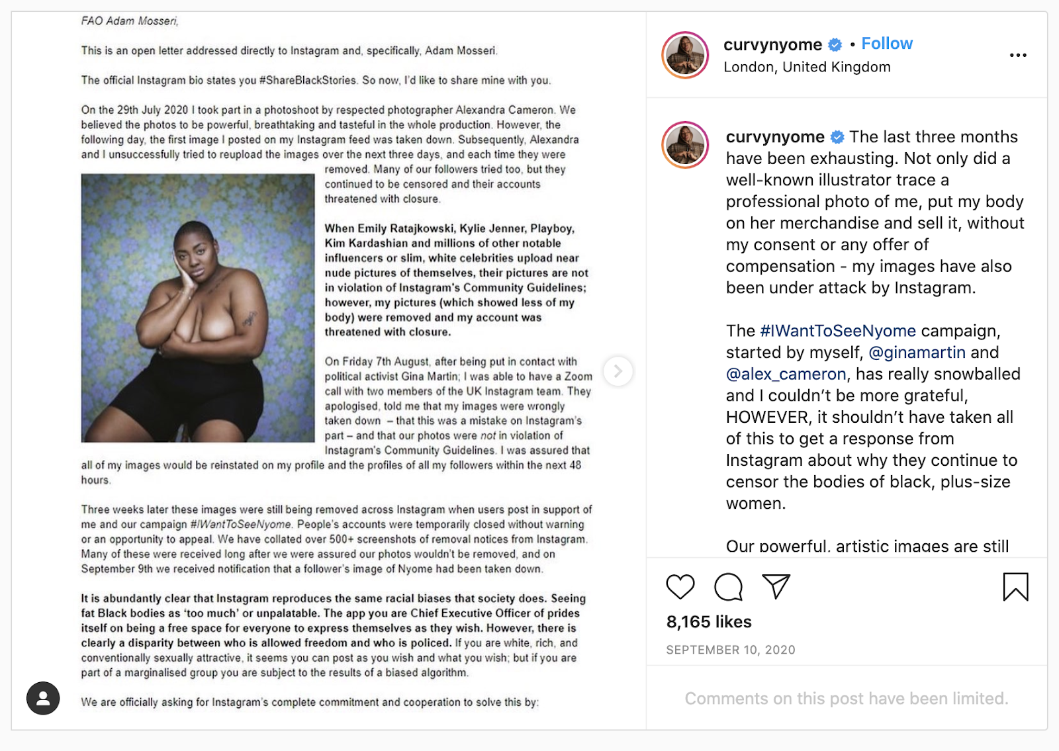View who liked via 8,165 likes
Image resolution: width=1059 pixels, height=751 pixels.
709,622
